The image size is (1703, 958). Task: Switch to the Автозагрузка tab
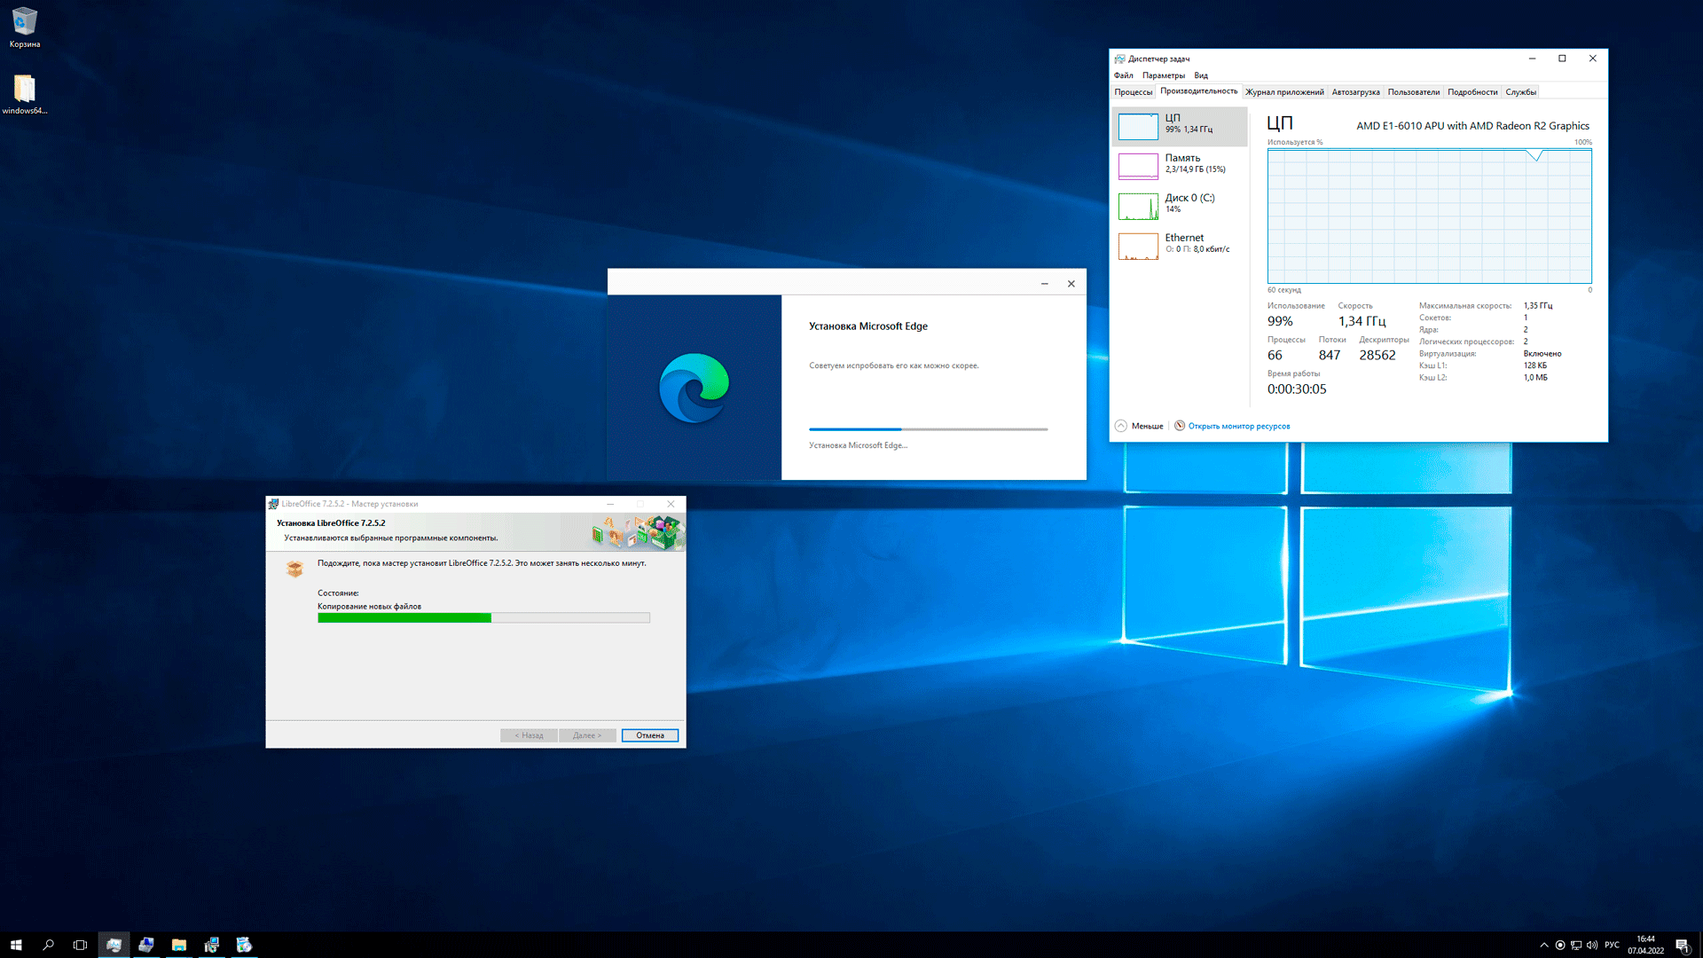(x=1355, y=92)
